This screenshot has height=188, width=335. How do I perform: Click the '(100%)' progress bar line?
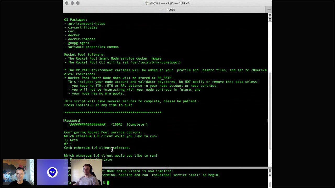pyautogui.click(x=108, y=125)
